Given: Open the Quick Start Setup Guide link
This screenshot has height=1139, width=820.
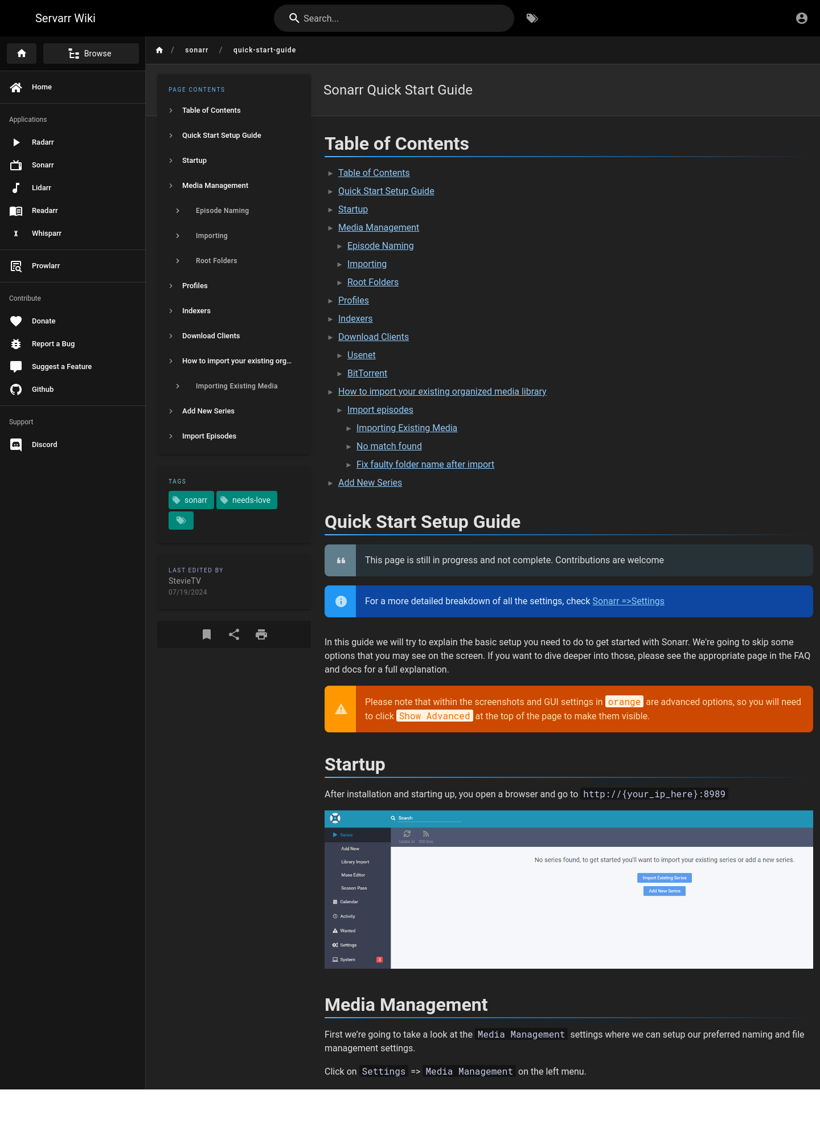Looking at the screenshot, I should click(386, 191).
